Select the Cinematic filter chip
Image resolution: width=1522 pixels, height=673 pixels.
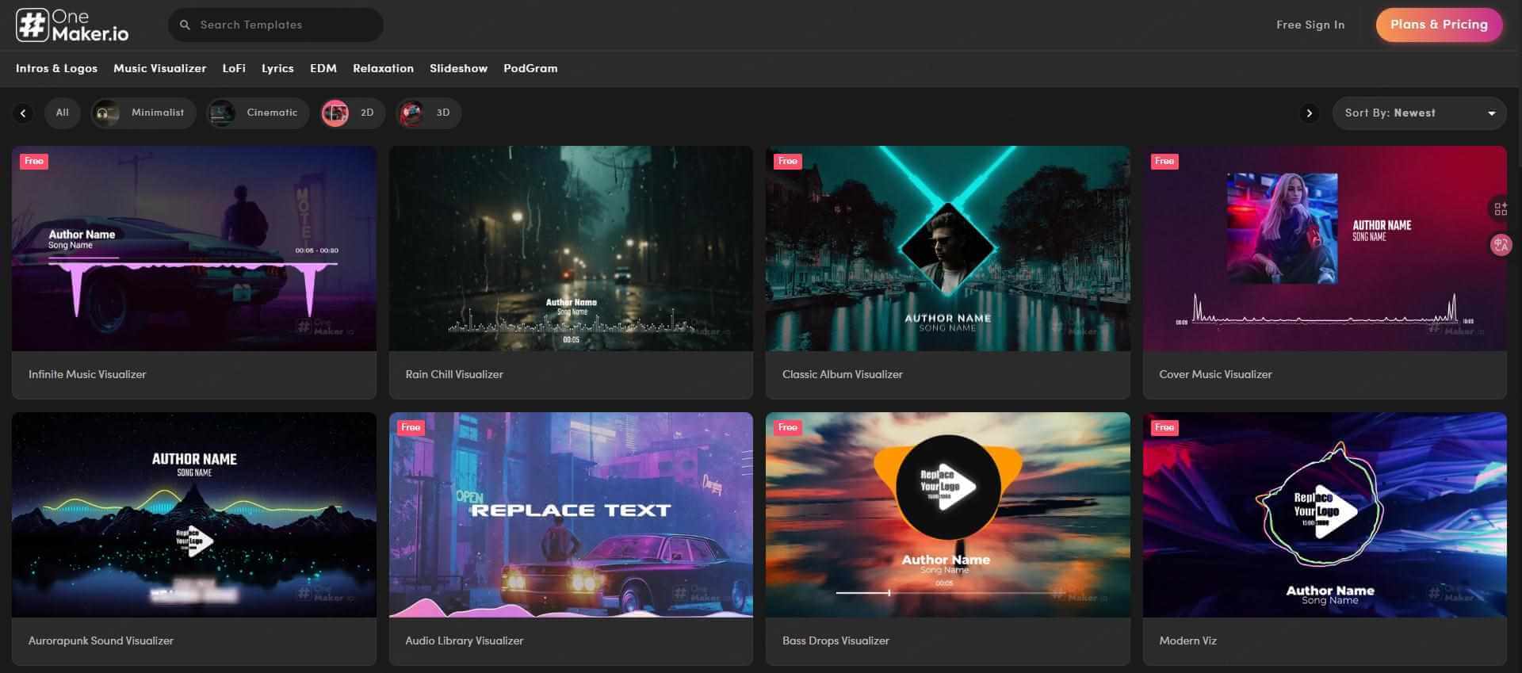[257, 113]
